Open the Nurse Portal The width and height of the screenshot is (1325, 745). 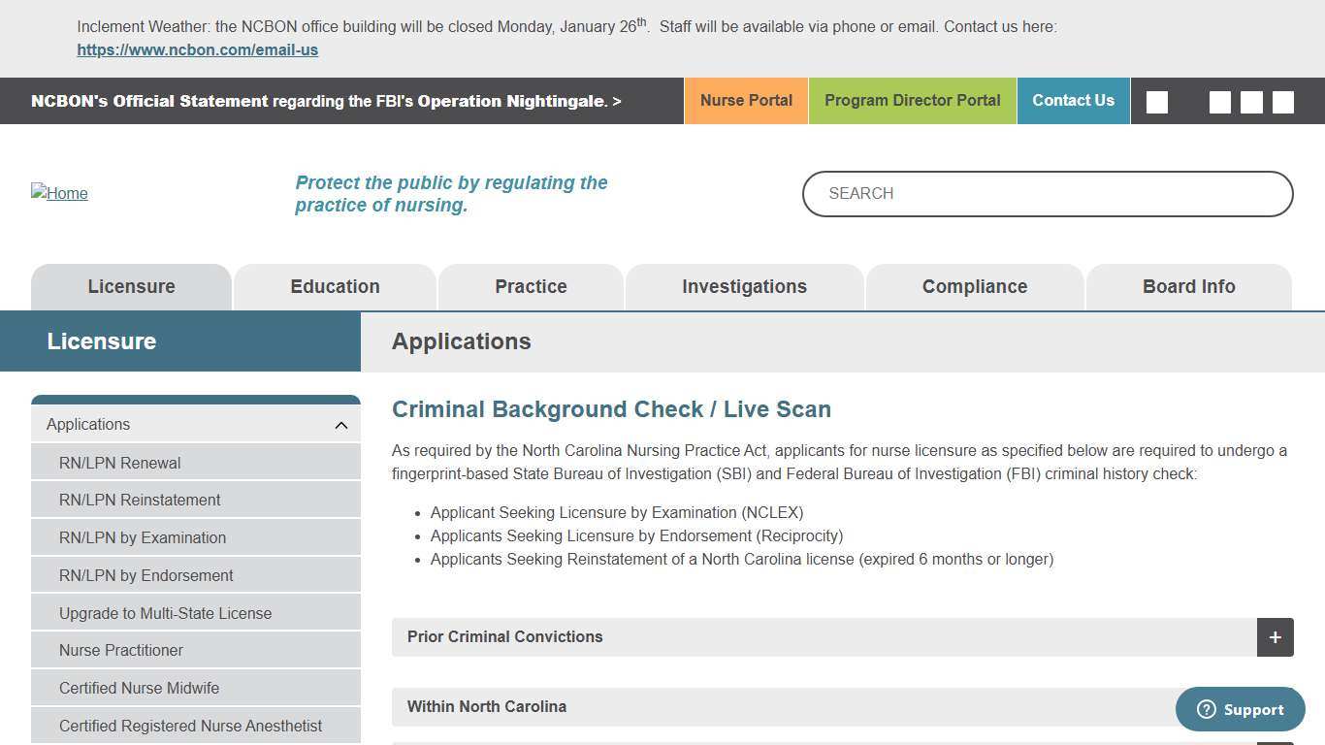pos(746,100)
